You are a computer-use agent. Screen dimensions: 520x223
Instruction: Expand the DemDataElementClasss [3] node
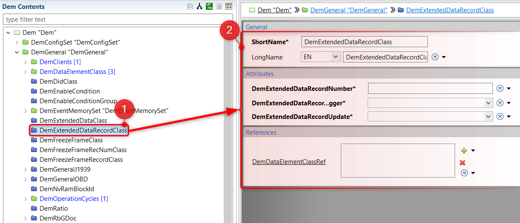click(25, 72)
